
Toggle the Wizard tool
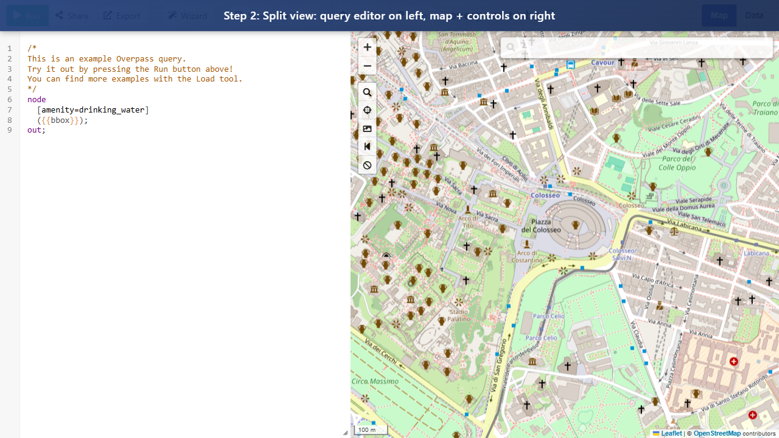tap(187, 15)
